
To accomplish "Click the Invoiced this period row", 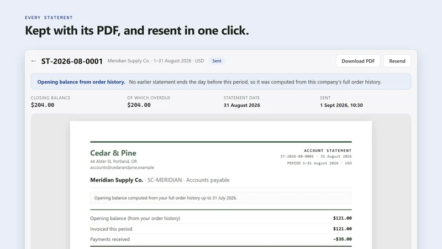I will (x=220, y=229).
